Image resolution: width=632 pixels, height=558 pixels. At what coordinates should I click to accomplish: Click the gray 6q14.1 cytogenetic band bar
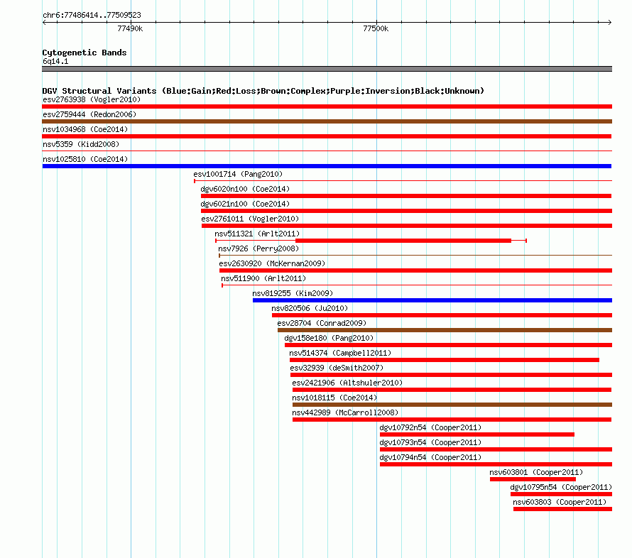pyautogui.click(x=327, y=69)
